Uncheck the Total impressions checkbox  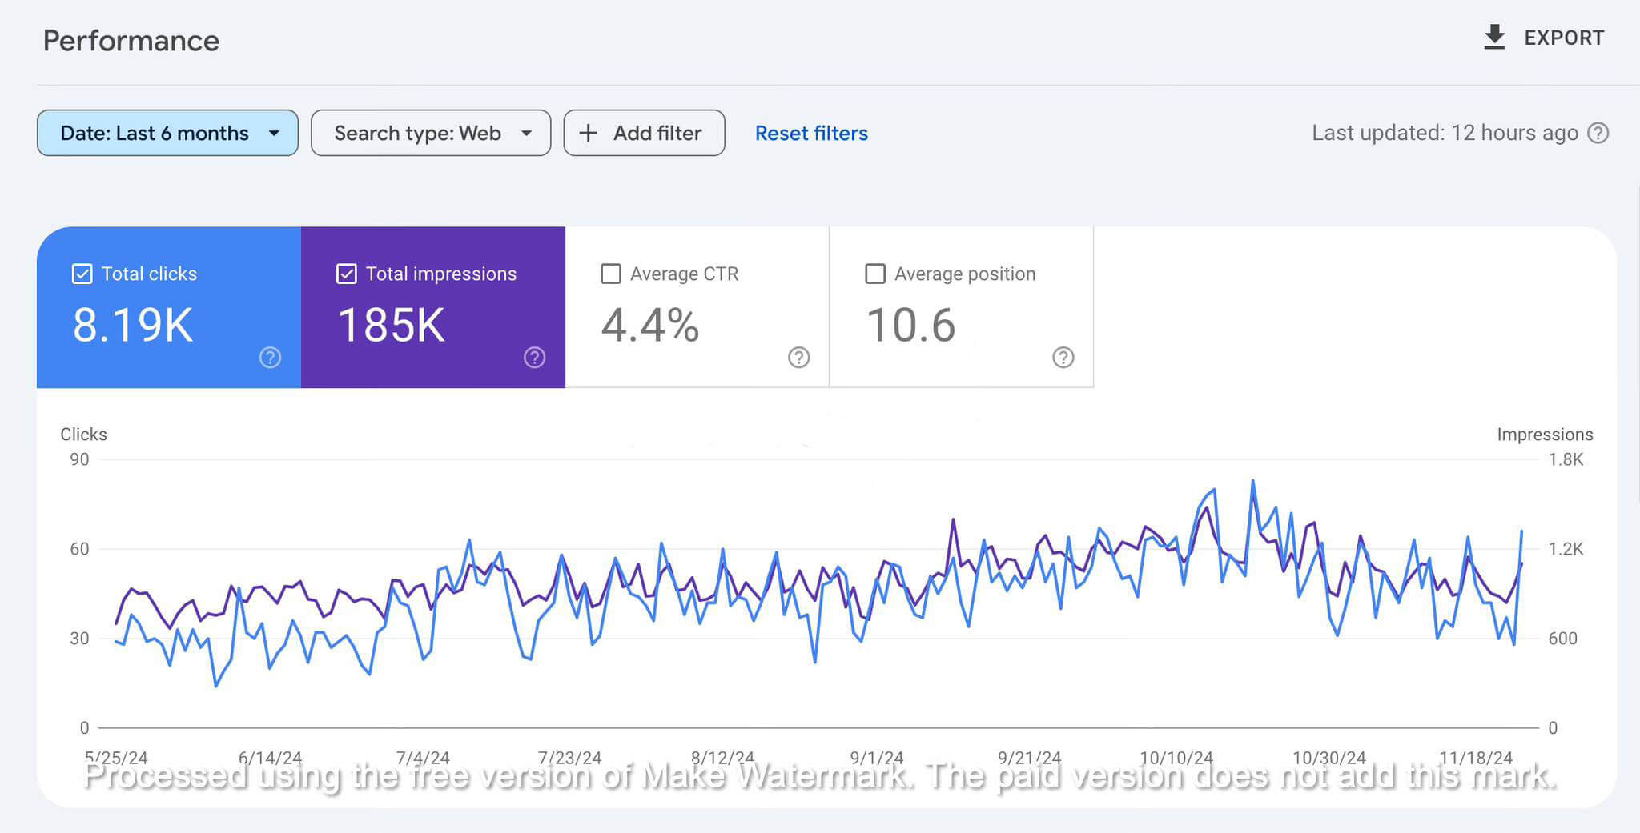pyautogui.click(x=346, y=274)
